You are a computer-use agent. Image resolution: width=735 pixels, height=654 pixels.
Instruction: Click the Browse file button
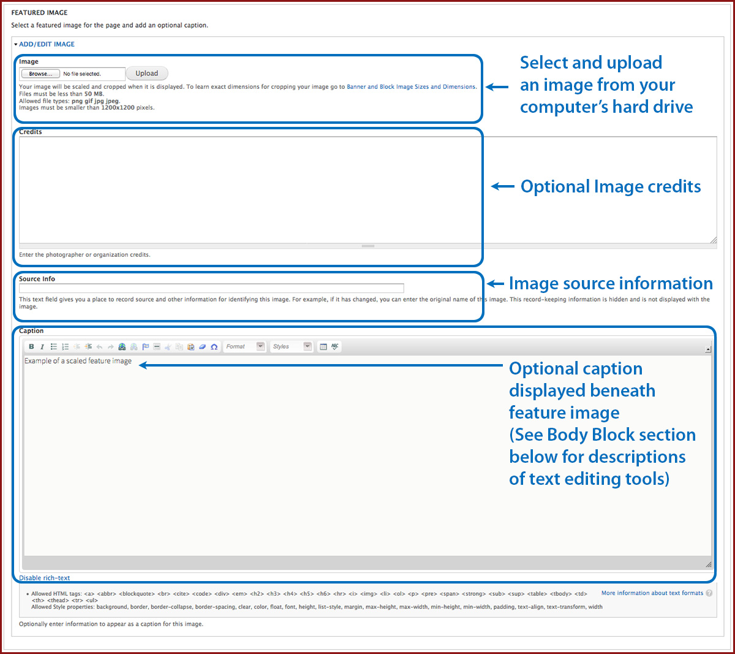coord(40,74)
